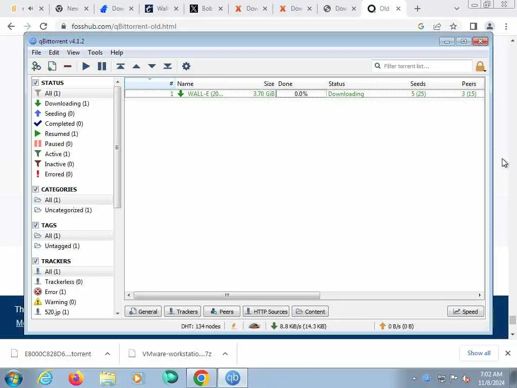
Task: Open Chrome tab list dropdown arrow
Action: (x=456, y=9)
